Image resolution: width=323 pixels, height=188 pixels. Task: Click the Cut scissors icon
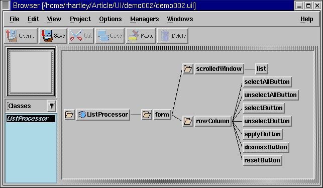coord(76,36)
